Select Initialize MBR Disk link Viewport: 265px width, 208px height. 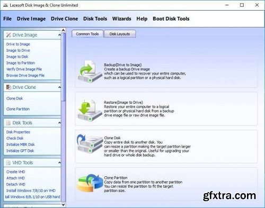click(21, 144)
